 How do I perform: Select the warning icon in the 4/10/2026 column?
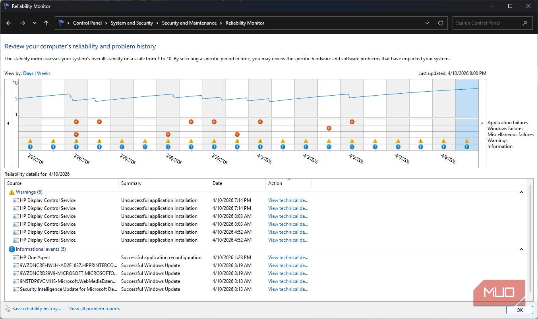(467, 141)
